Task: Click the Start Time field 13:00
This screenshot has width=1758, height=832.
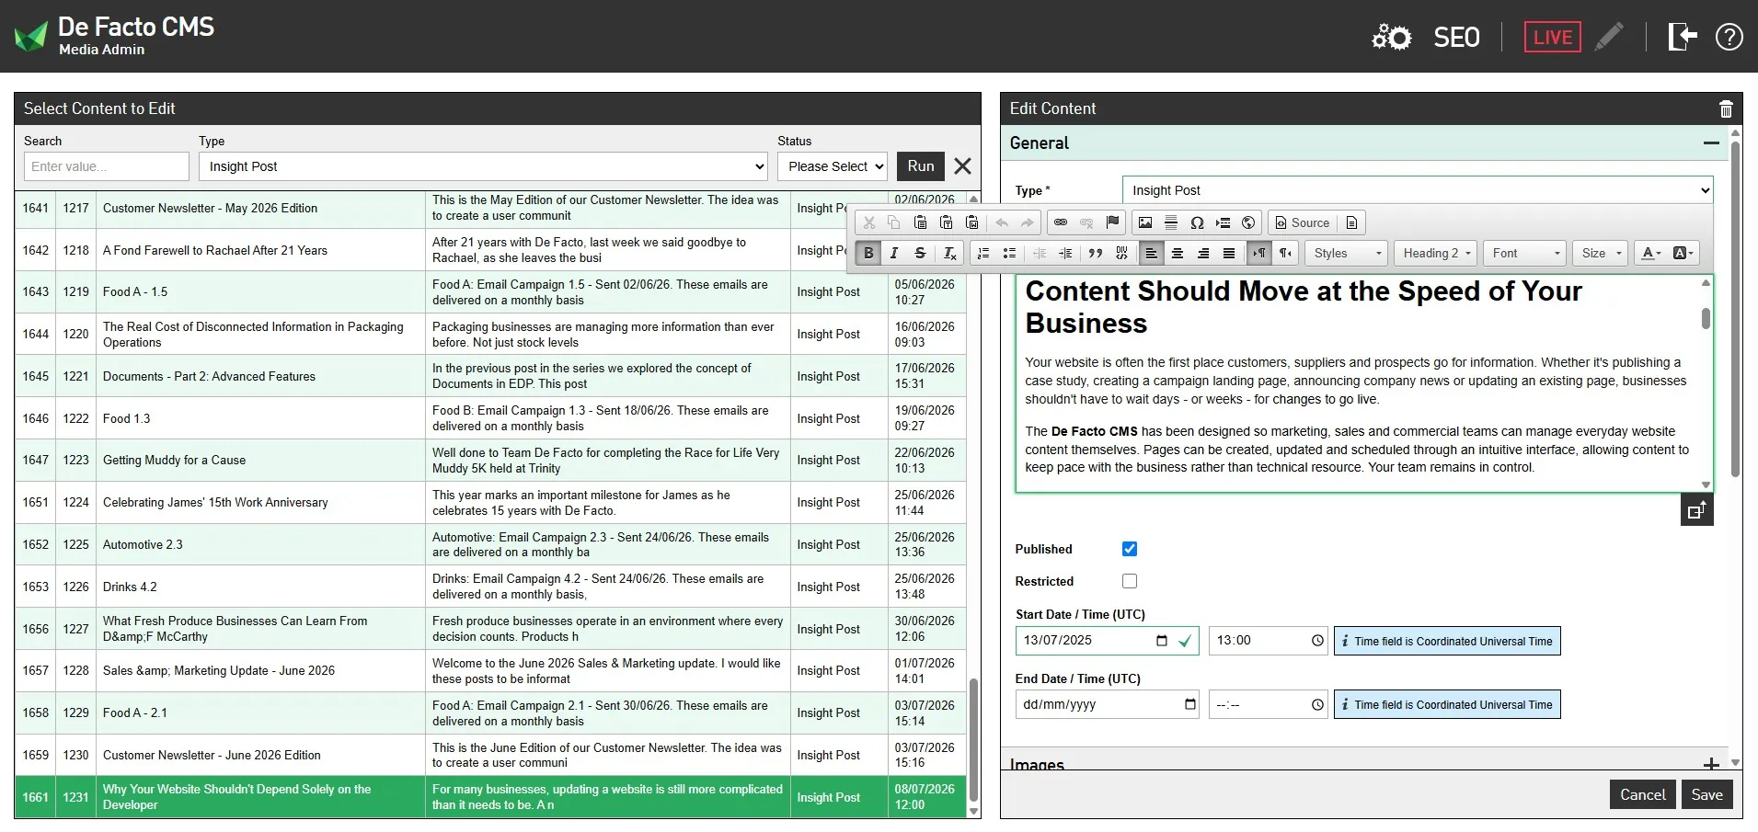Action: [1269, 641]
